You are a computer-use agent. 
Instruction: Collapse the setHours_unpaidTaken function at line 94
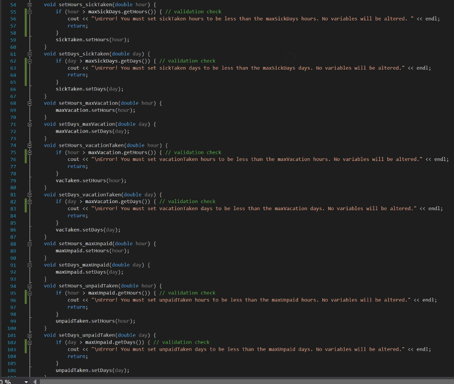pyautogui.click(x=30, y=286)
